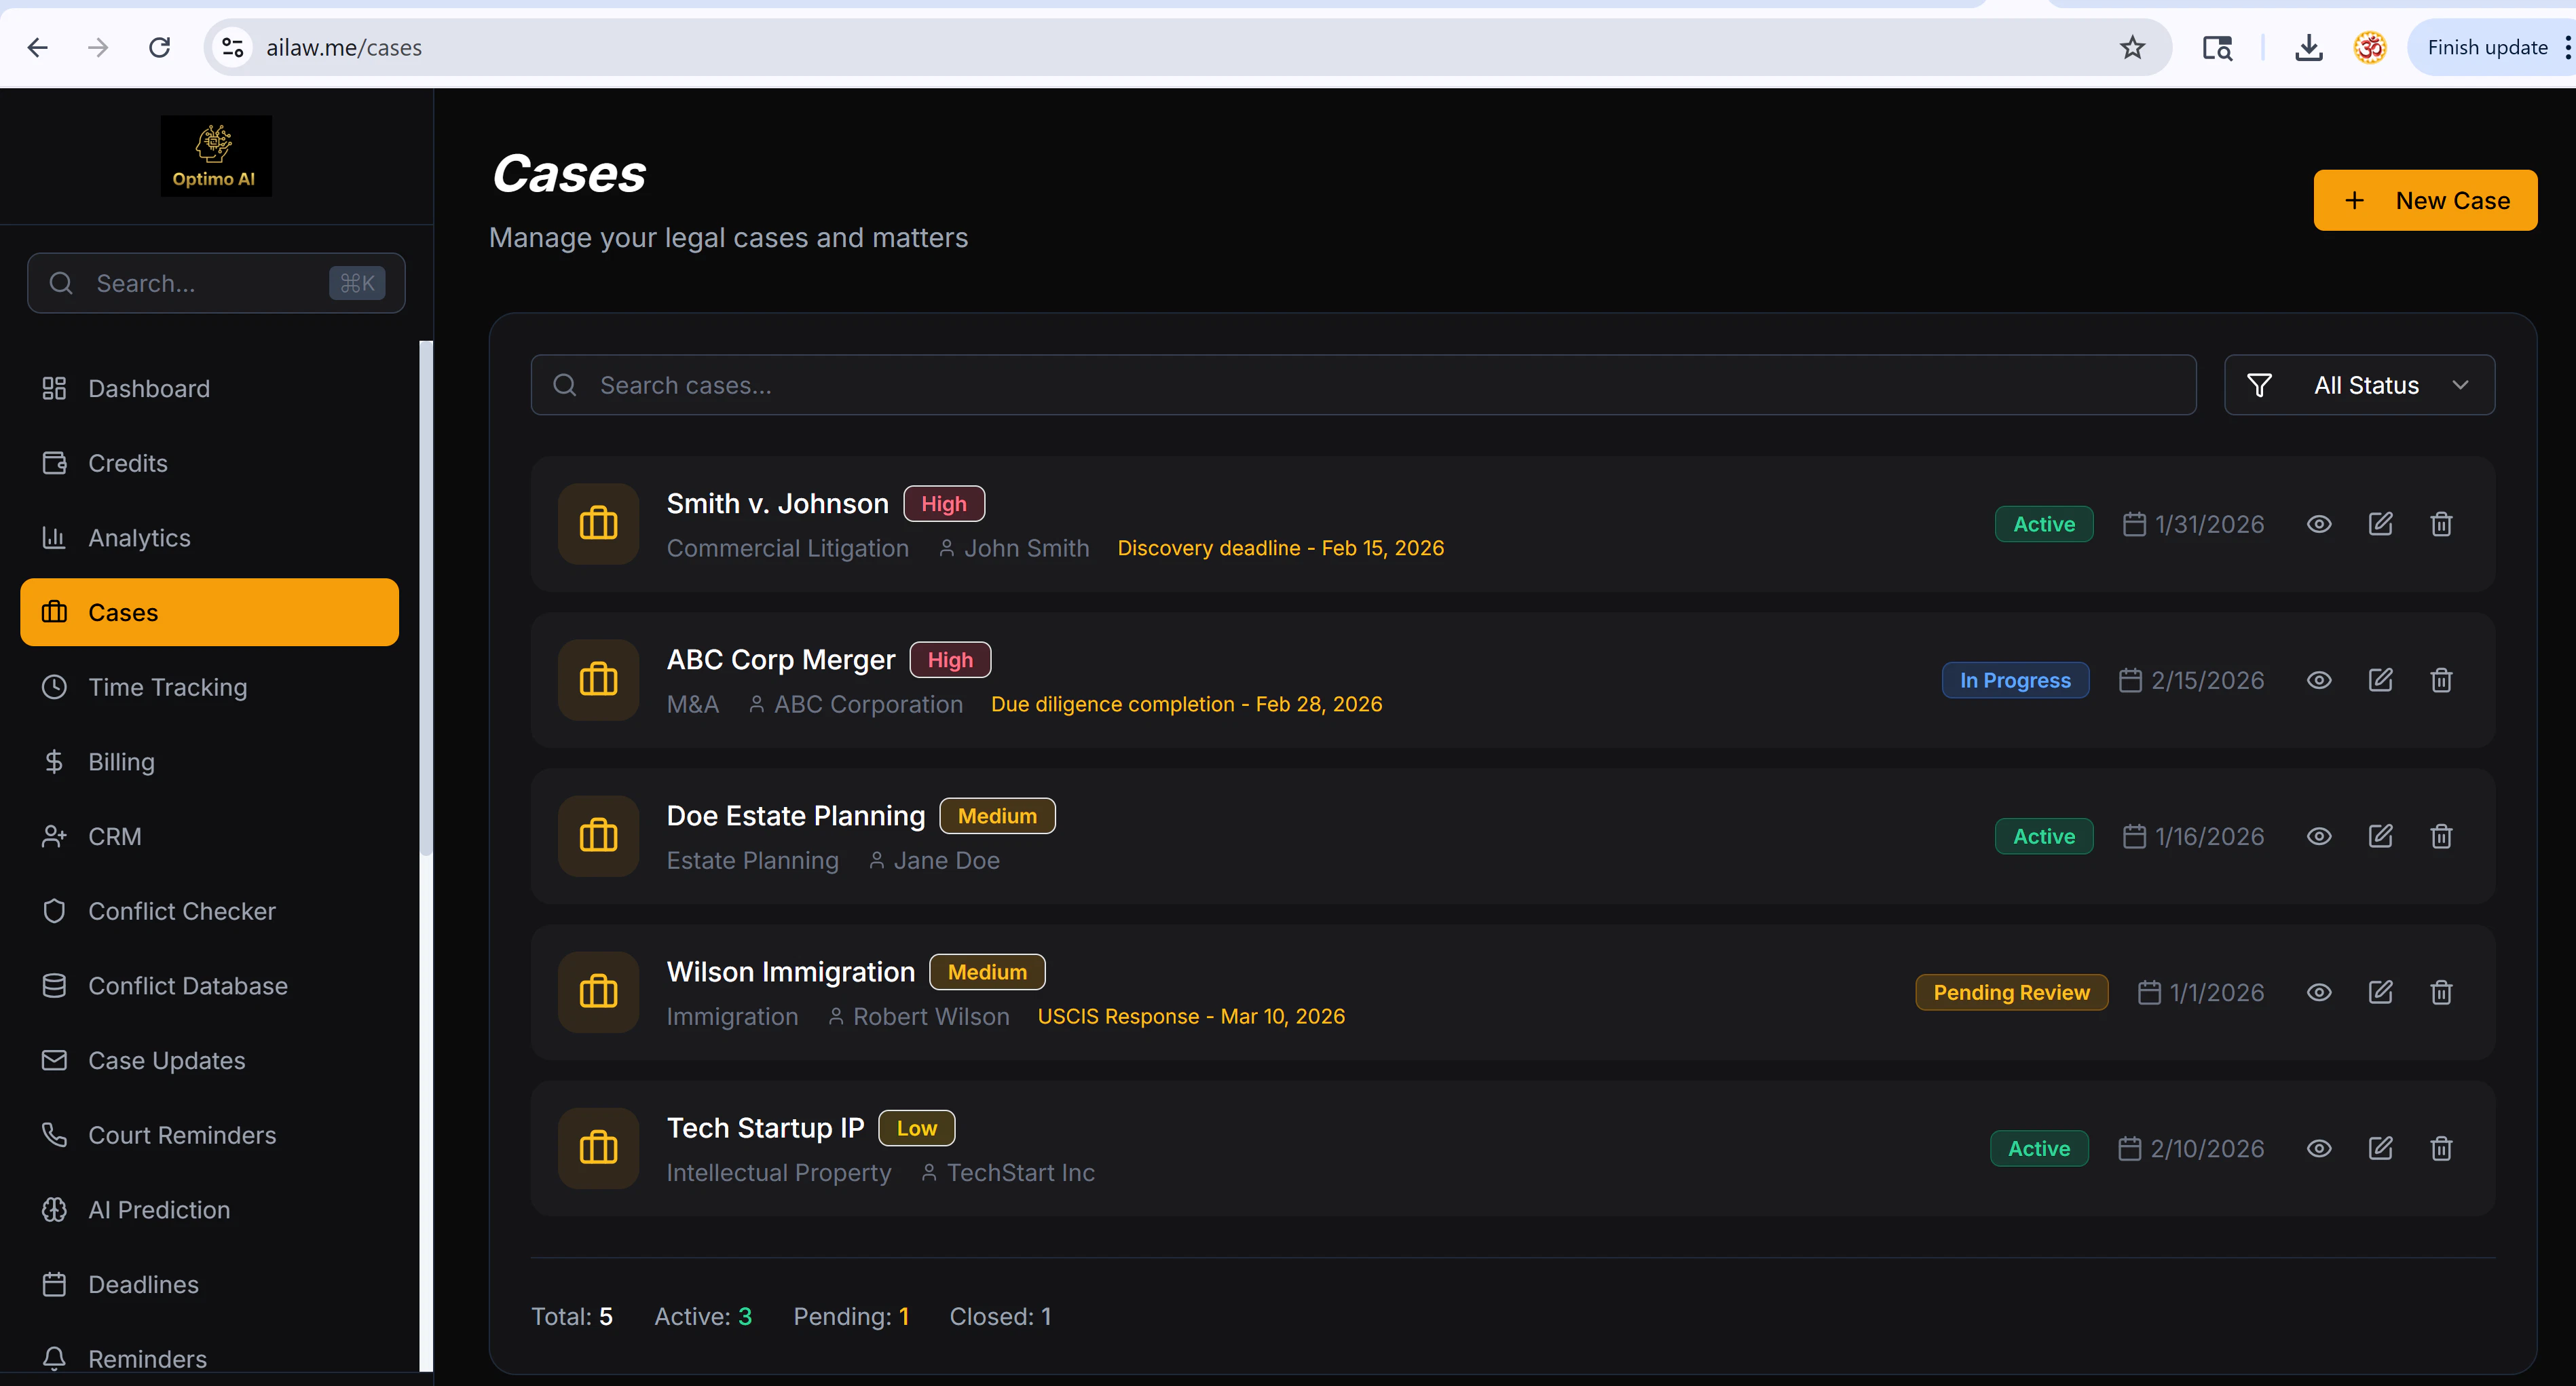Create a New Case
The height and width of the screenshot is (1386, 2576).
pos(2424,200)
